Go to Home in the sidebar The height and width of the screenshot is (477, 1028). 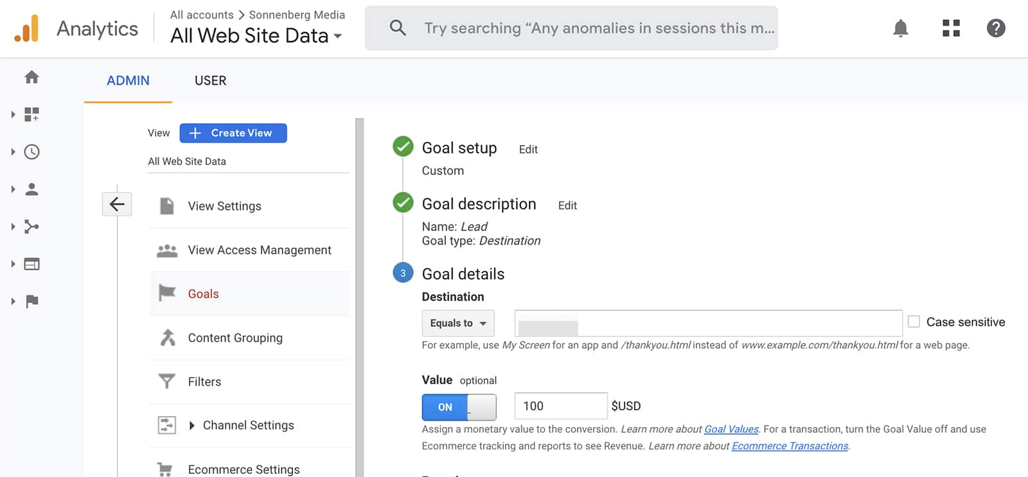click(31, 78)
